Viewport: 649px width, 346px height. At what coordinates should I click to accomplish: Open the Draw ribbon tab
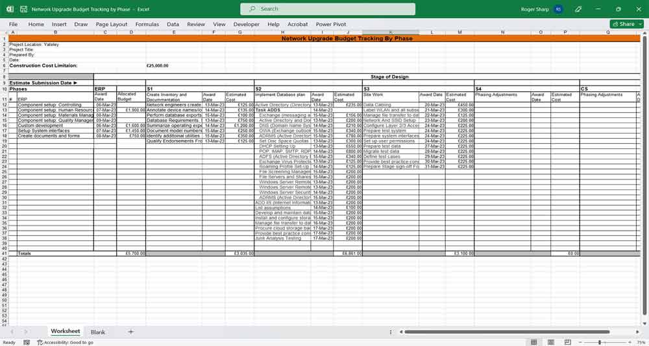pyautogui.click(x=81, y=25)
